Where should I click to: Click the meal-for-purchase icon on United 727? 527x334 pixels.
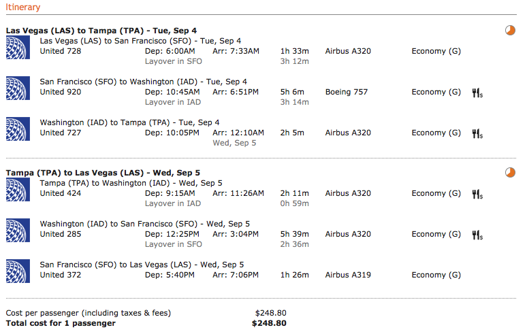[477, 133]
